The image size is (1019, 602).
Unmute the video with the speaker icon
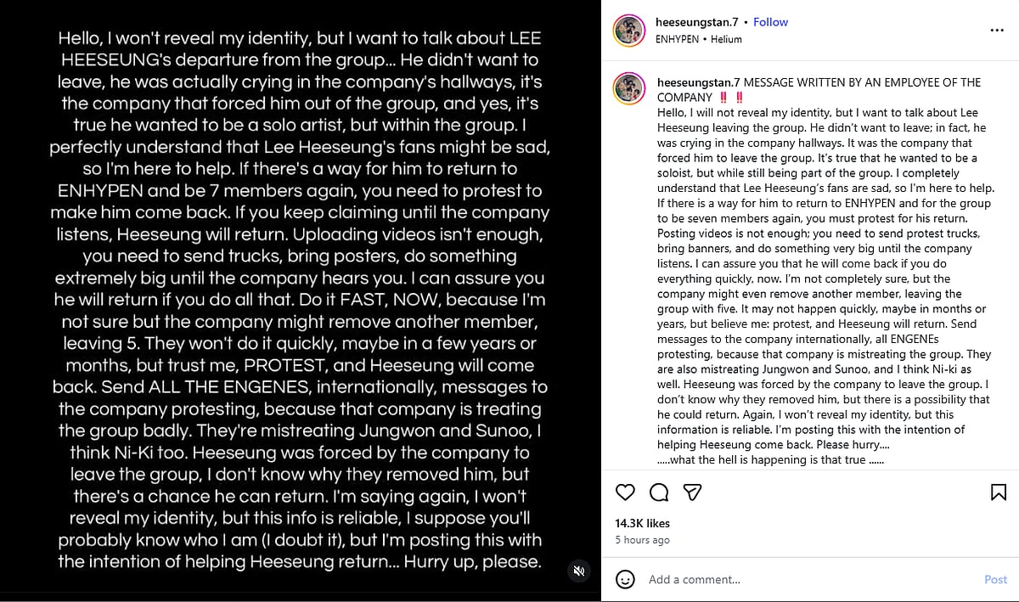tap(579, 571)
